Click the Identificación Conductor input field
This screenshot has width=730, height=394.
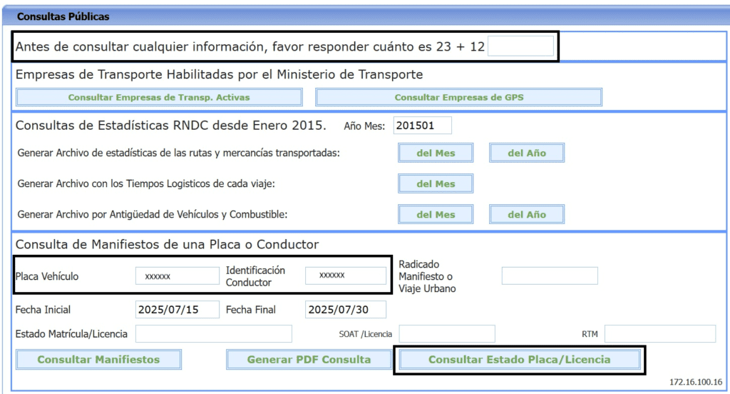click(x=346, y=276)
